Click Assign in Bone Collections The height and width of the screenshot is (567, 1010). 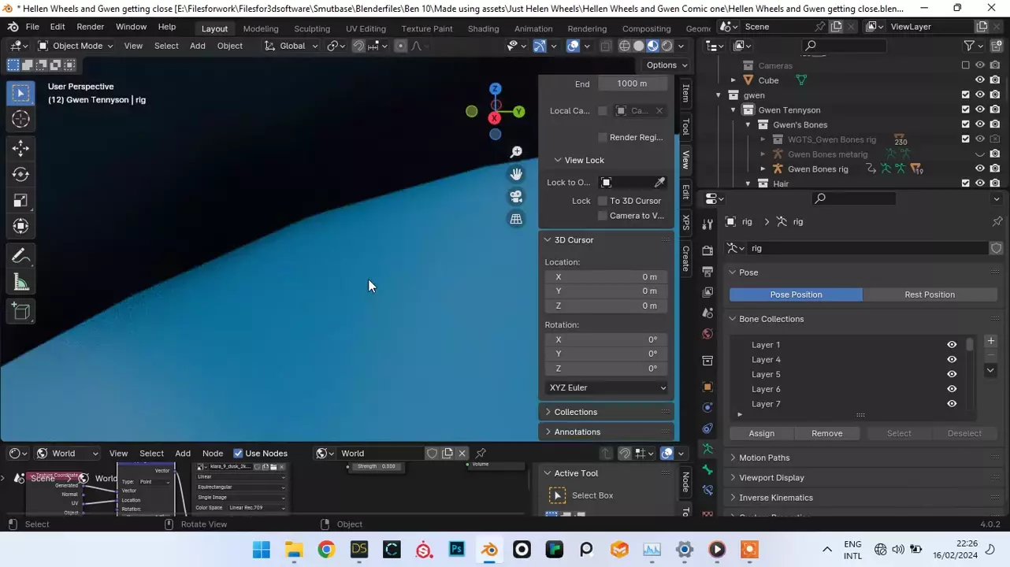point(761,433)
